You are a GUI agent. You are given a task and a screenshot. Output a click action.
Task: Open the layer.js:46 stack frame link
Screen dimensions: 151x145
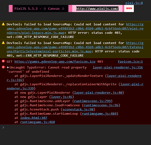coord(62,97)
